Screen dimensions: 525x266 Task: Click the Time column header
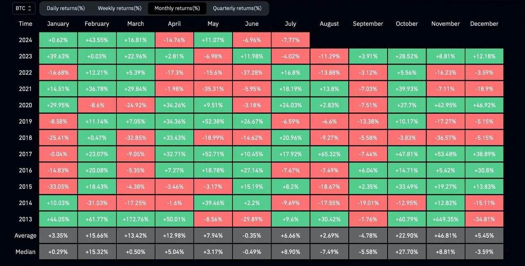[25, 24]
